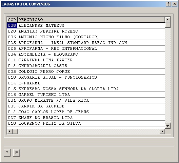Click the vertical scrollbar down arrow
Image resolution: width=179 pixels, height=163 pixels.
pyautogui.click(x=167, y=126)
